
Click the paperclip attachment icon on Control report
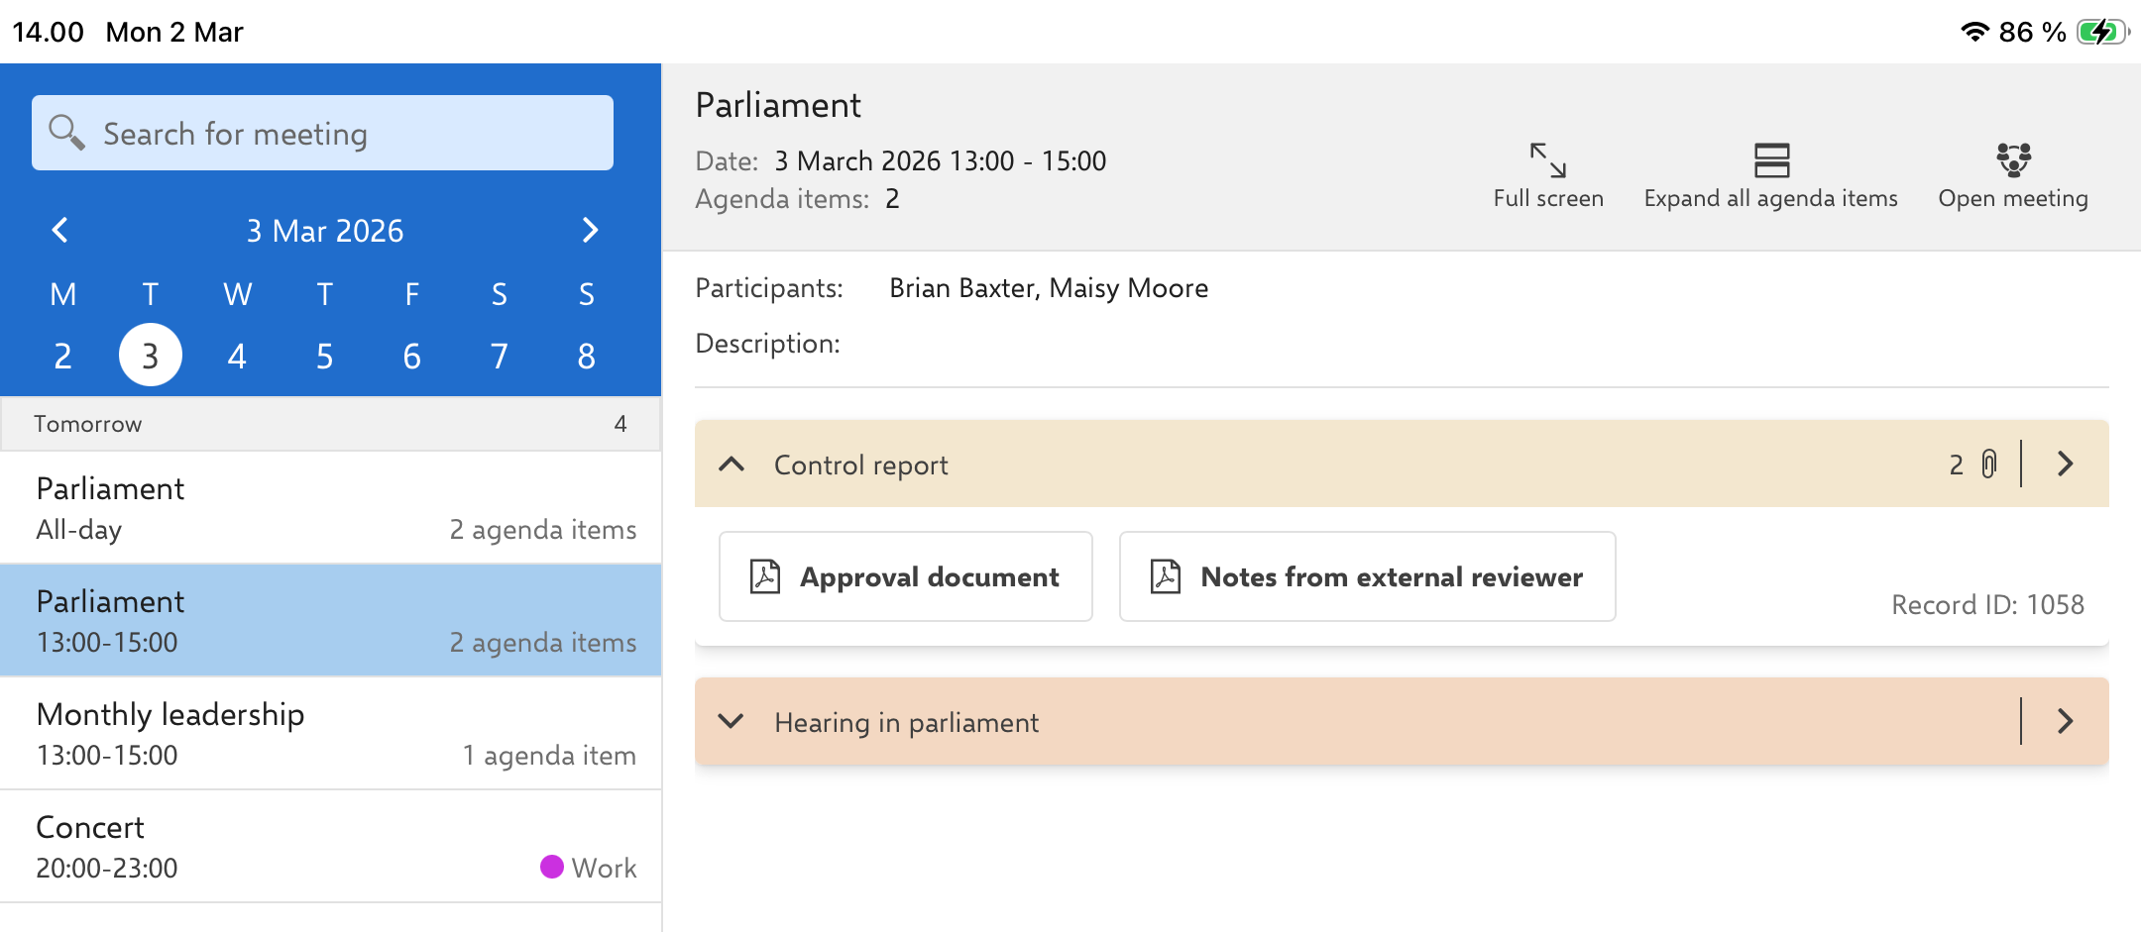1988,464
